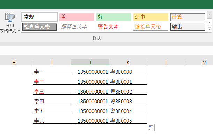
Task: Select the cell containing 李四
Action: 52,99
